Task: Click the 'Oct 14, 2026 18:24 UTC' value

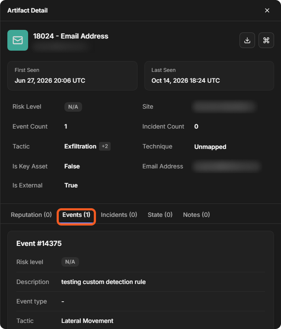Action: tap(185, 81)
